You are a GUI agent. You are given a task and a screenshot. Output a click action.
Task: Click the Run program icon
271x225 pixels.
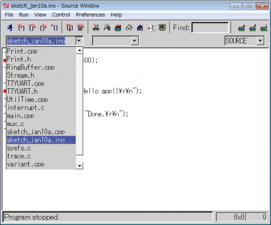[10, 28]
